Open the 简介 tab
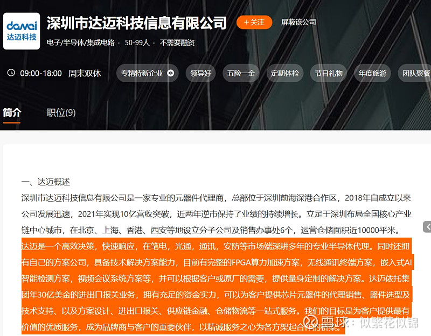This screenshot has height=336, width=431. point(12,113)
